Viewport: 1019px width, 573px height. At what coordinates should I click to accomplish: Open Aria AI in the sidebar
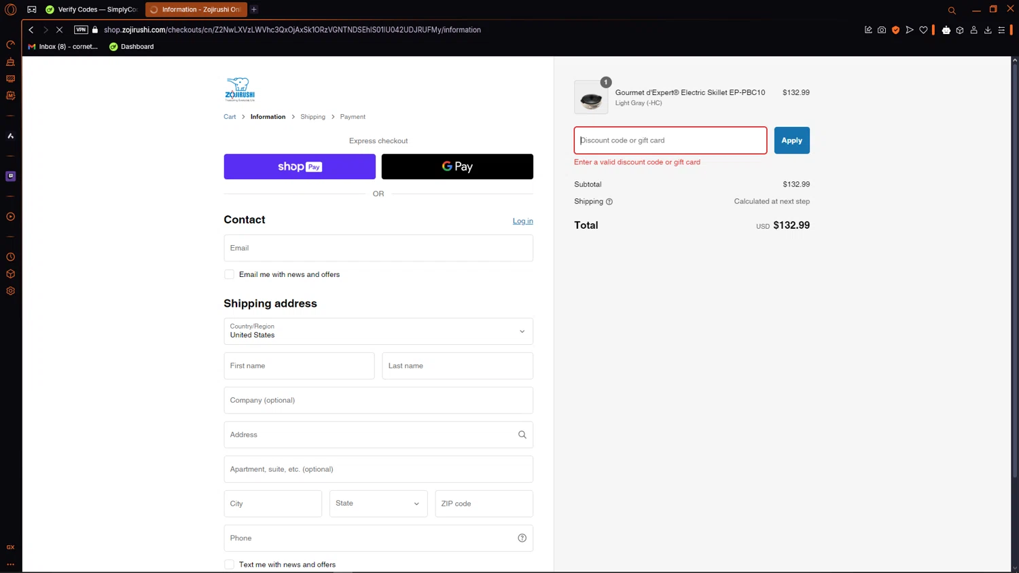(x=10, y=136)
